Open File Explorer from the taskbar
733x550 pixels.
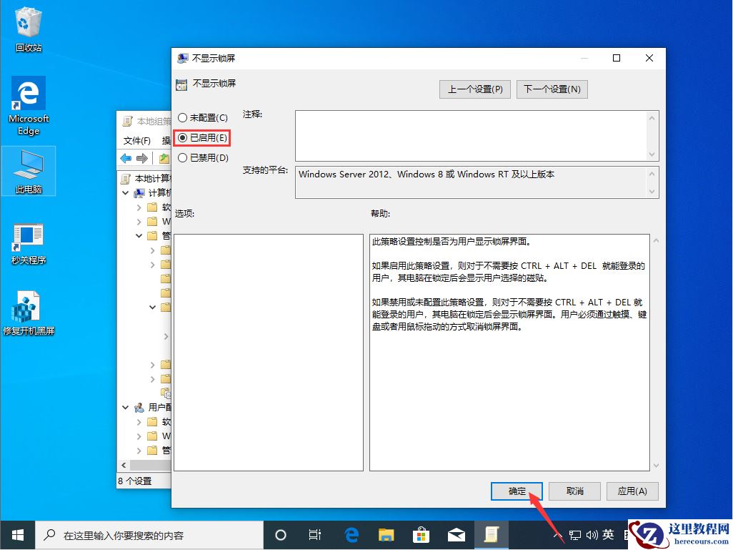pos(386,534)
